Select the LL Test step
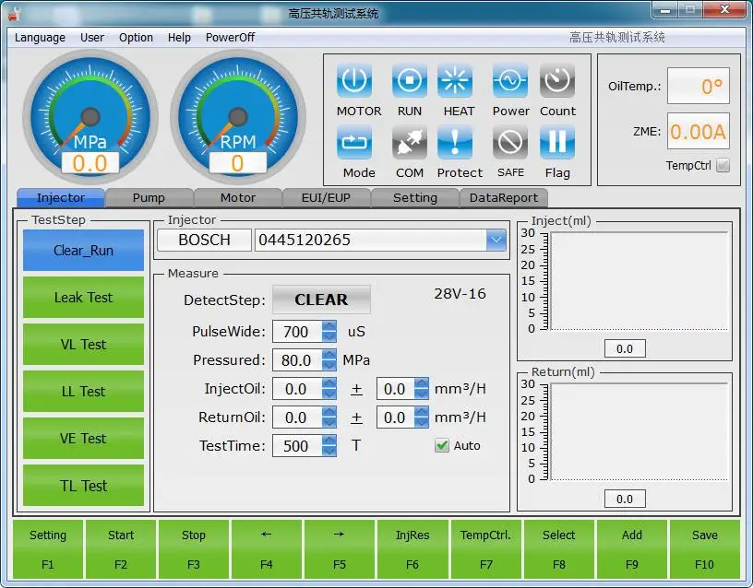Viewport: 753px width, 588px height. click(84, 392)
